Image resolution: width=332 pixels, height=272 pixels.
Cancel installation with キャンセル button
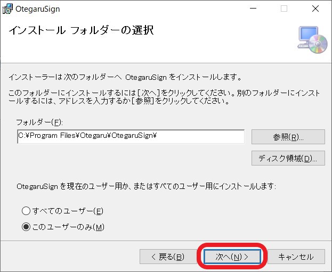point(296,257)
